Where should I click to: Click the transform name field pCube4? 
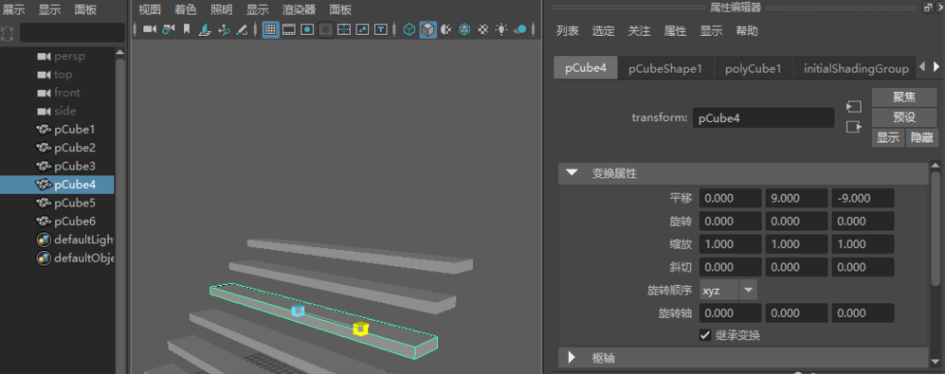click(x=764, y=118)
